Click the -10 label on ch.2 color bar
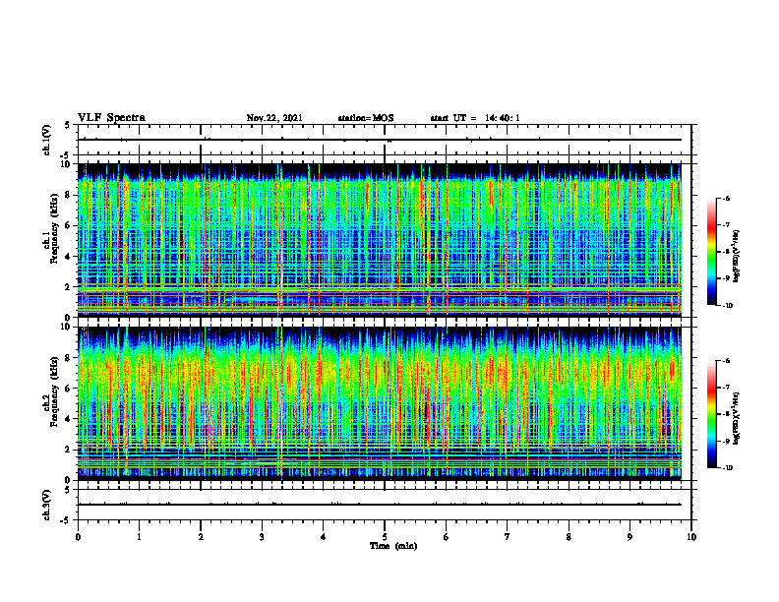This screenshot has width=779, height=602. [727, 468]
